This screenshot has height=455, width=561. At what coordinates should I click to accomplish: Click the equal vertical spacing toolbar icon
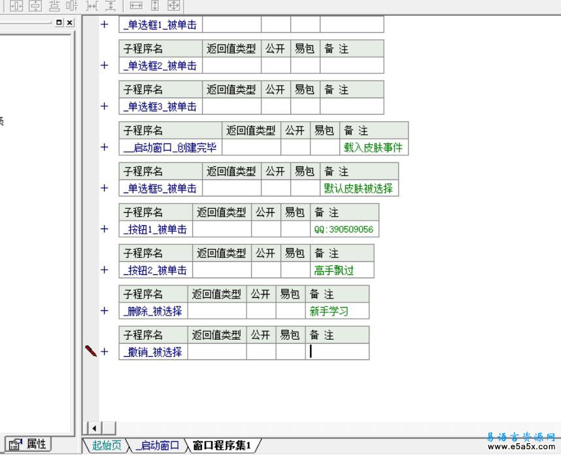pyautogui.click(x=111, y=5)
